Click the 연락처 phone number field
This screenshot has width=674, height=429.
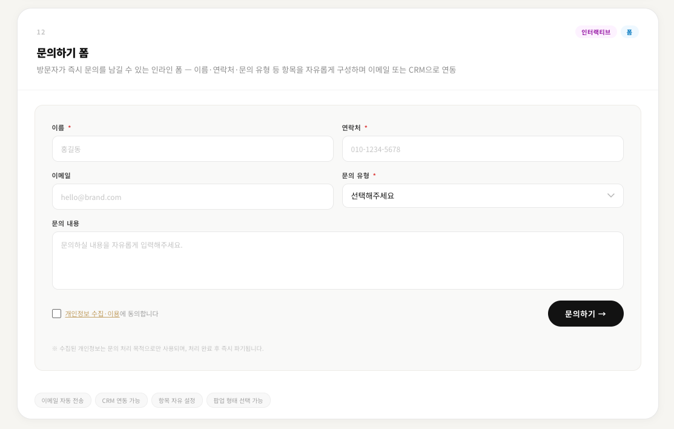483,148
